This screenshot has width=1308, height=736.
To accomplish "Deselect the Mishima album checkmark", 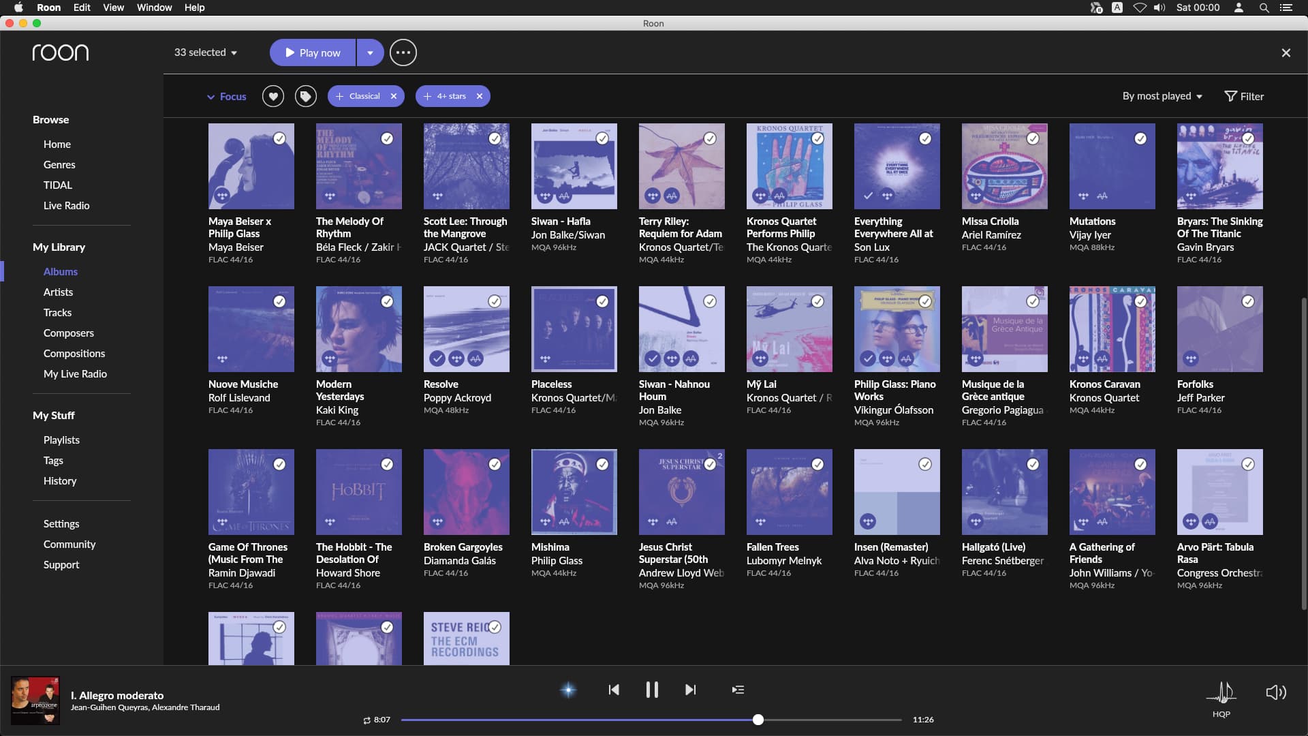I will click(602, 464).
